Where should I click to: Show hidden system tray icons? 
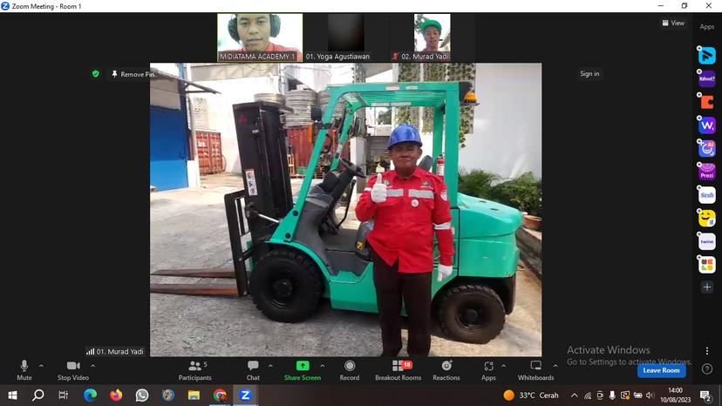coord(574,395)
